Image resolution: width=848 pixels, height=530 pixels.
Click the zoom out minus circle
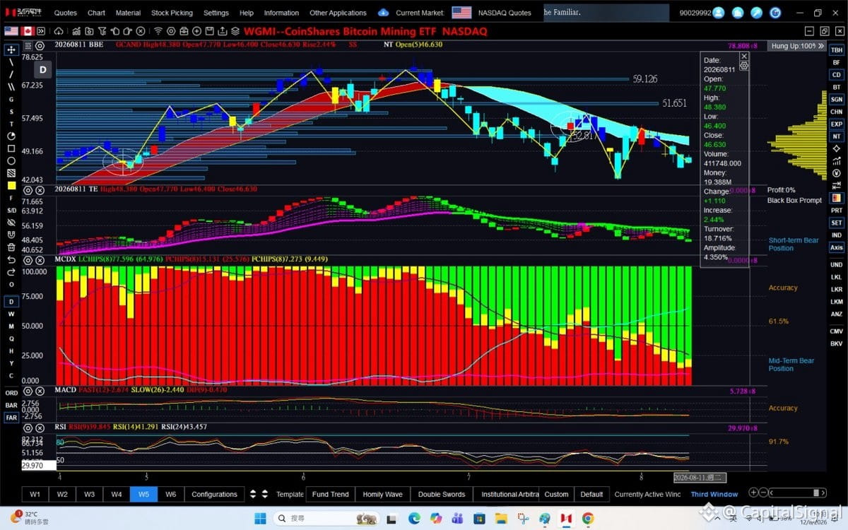tap(765, 493)
